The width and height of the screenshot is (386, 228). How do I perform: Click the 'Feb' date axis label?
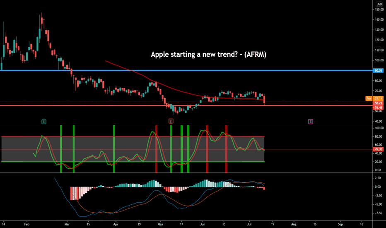(x=27, y=224)
